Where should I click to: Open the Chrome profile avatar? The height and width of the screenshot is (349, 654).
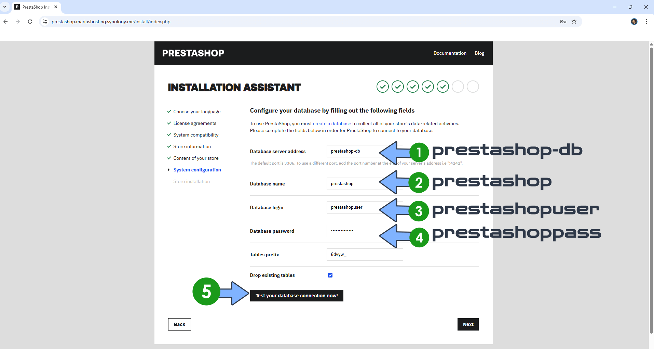634,21
